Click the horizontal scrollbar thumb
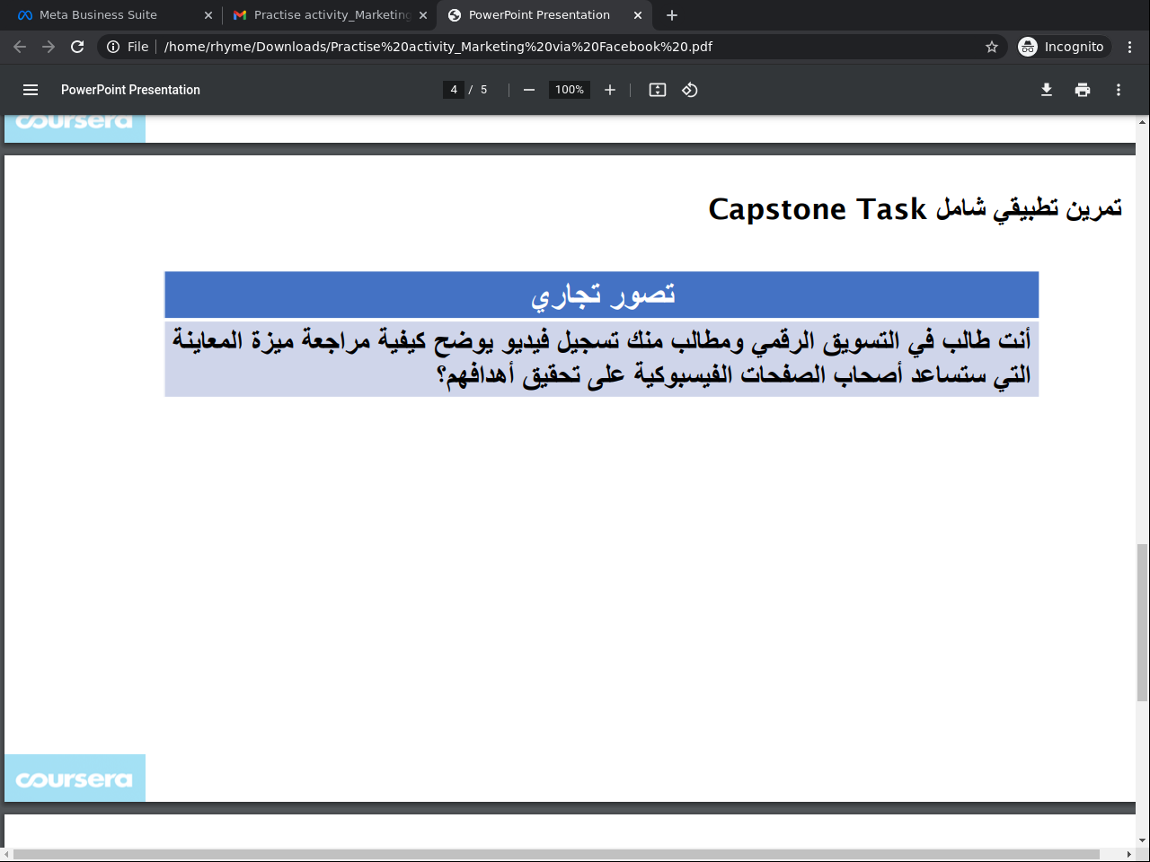Screen dimensions: 1150x862 point(556,854)
